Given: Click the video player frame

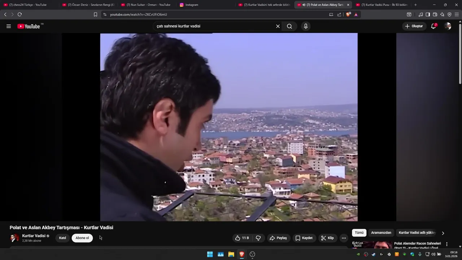Looking at the screenshot, I should pos(229,127).
